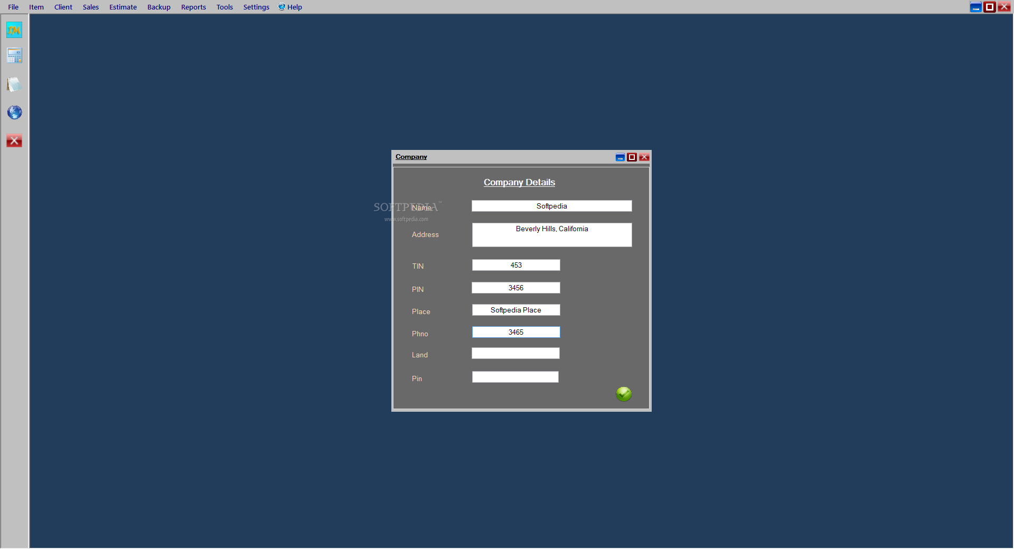Minimize the main application window

click(x=976, y=7)
